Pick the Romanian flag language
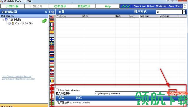The width and height of the screenshot is (188, 107). tap(52, 81)
